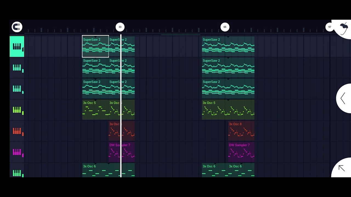Jump to bar 33 marker
Screen dimensions: 351x197
point(120,27)
